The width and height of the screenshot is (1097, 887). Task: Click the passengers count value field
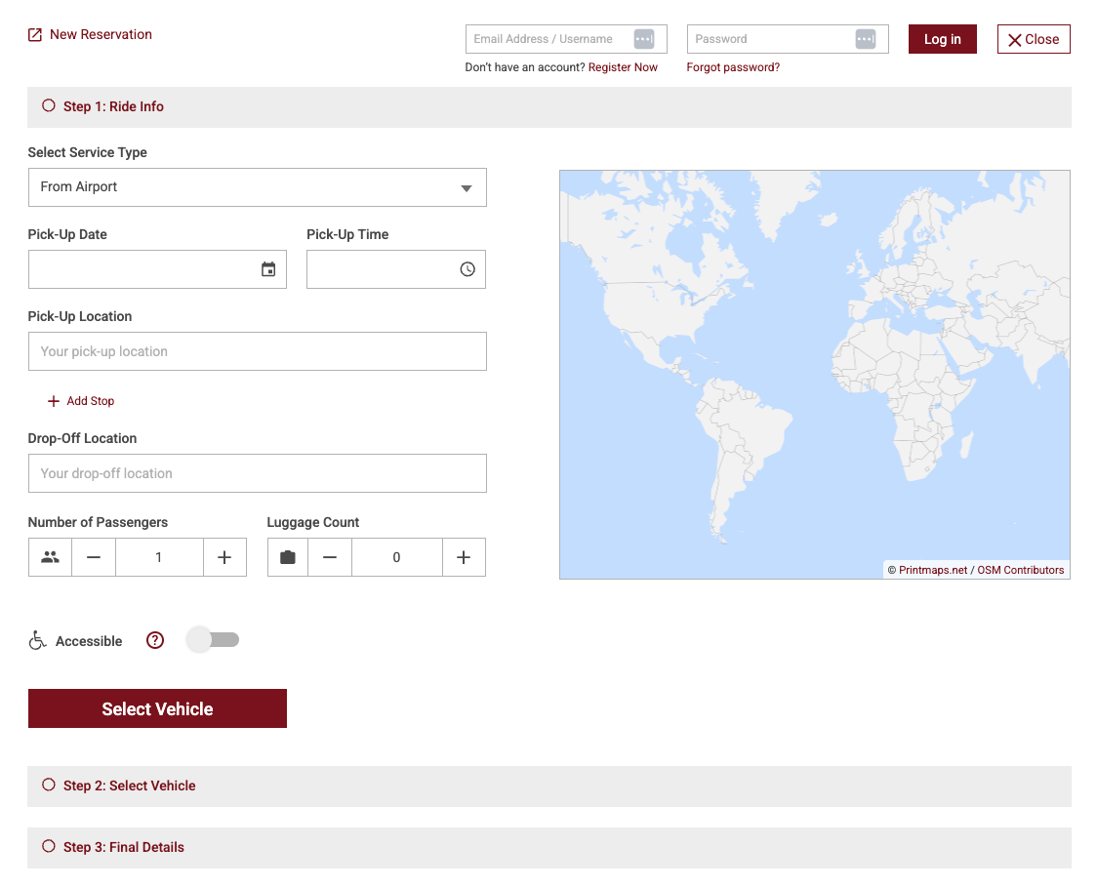click(x=159, y=557)
